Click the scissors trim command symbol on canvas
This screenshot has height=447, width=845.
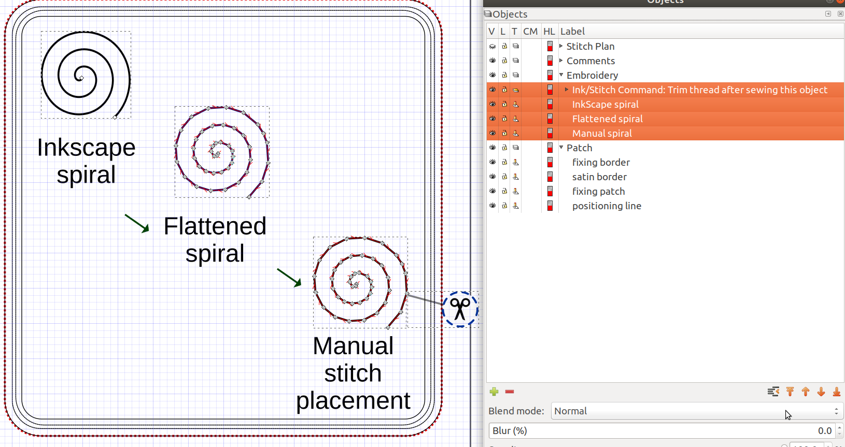(x=460, y=309)
